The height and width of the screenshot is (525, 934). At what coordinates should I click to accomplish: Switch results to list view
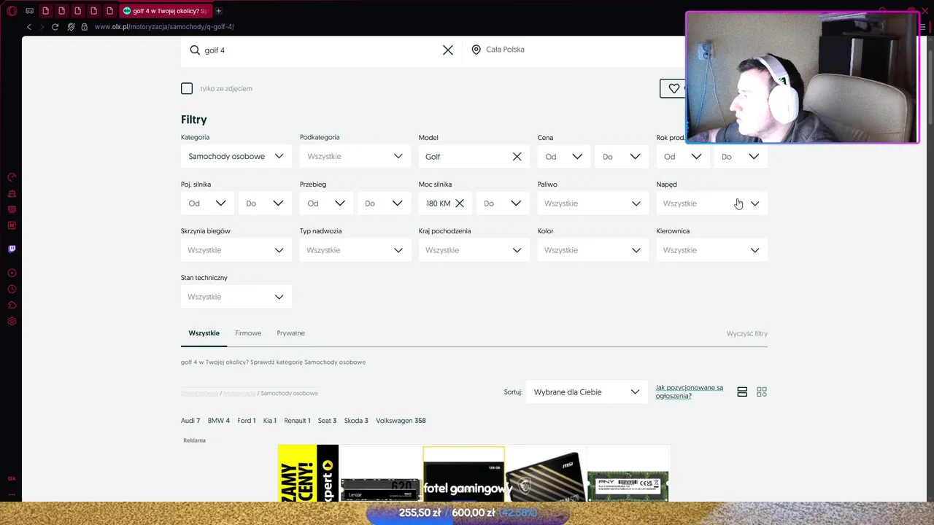pos(742,392)
